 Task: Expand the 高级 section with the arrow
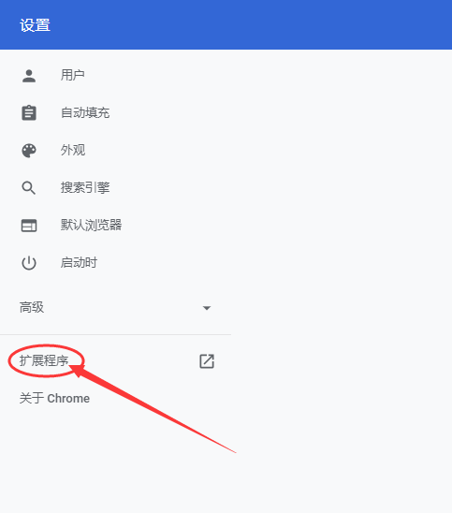coord(207,308)
